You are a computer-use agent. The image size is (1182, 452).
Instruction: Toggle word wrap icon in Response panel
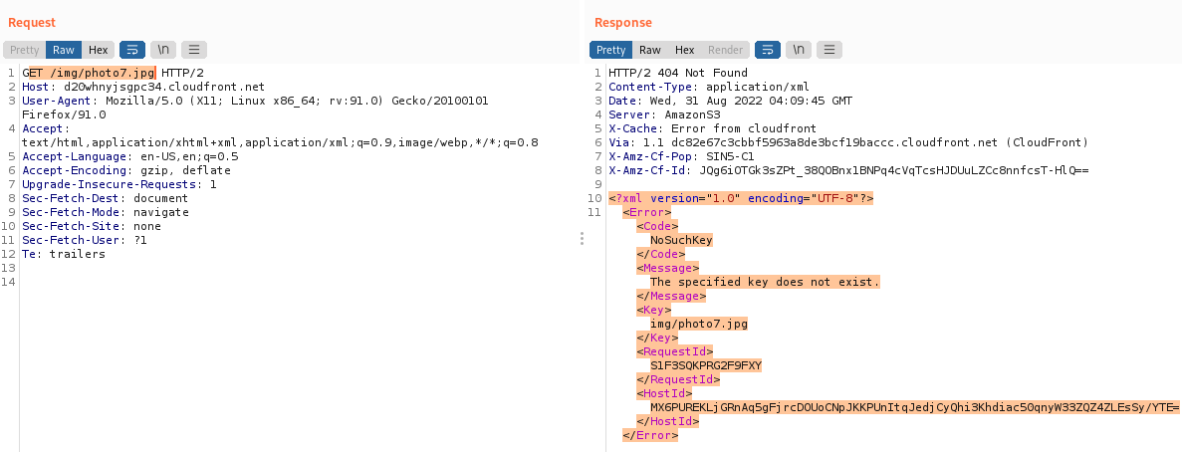pos(767,50)
